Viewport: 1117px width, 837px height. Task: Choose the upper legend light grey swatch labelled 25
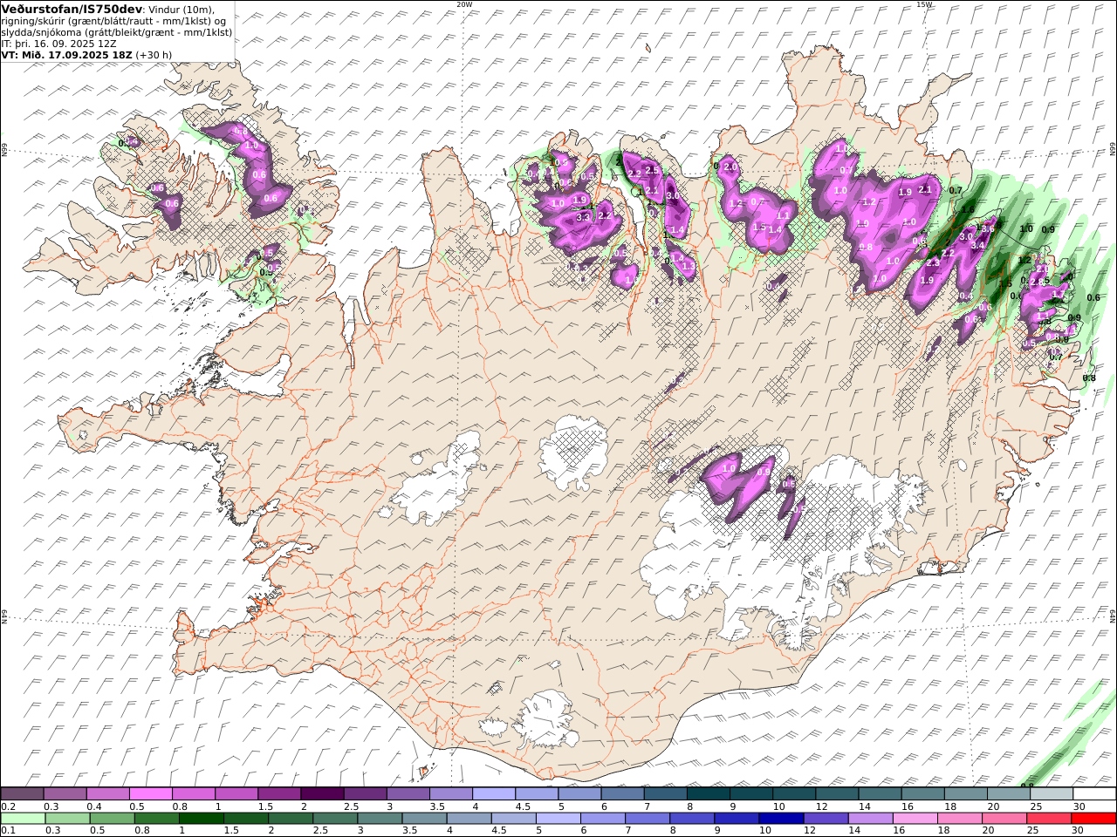1050,794
